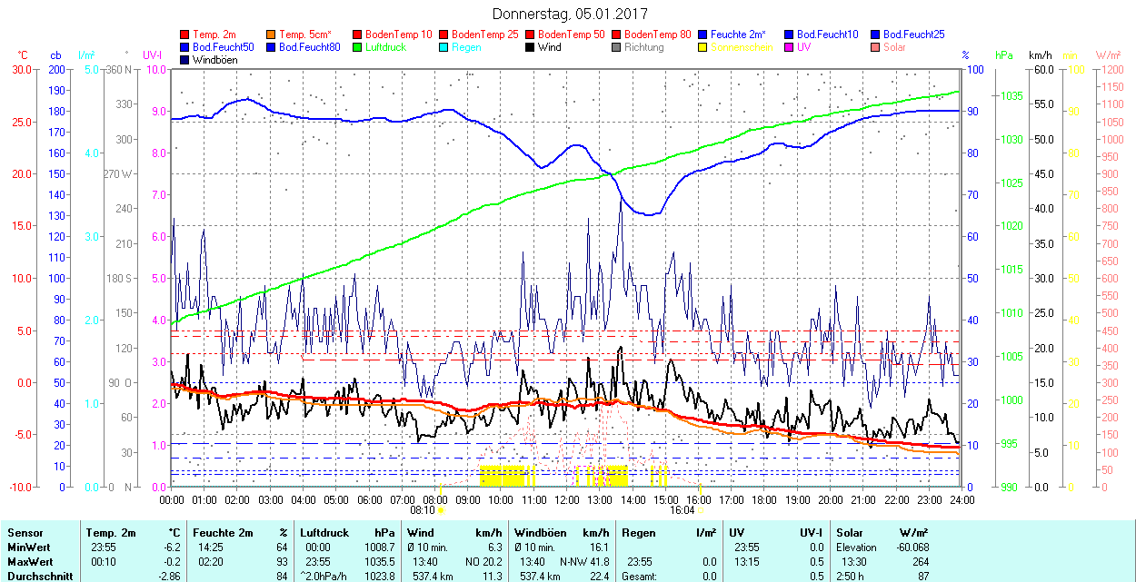This screenshot has width=1136, height=582.
Task: Click the magenta UV legend swatch
Action: 790,47
